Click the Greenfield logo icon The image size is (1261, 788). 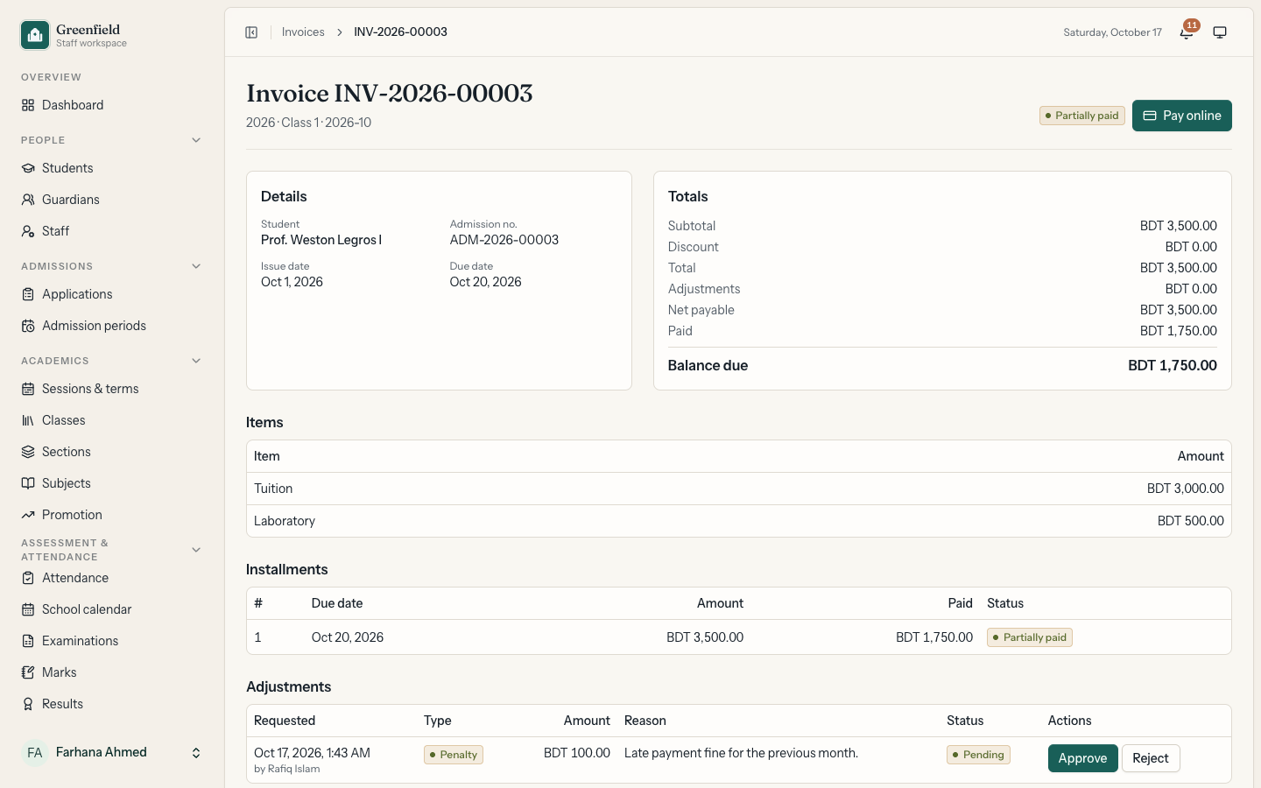coord(35,35)
